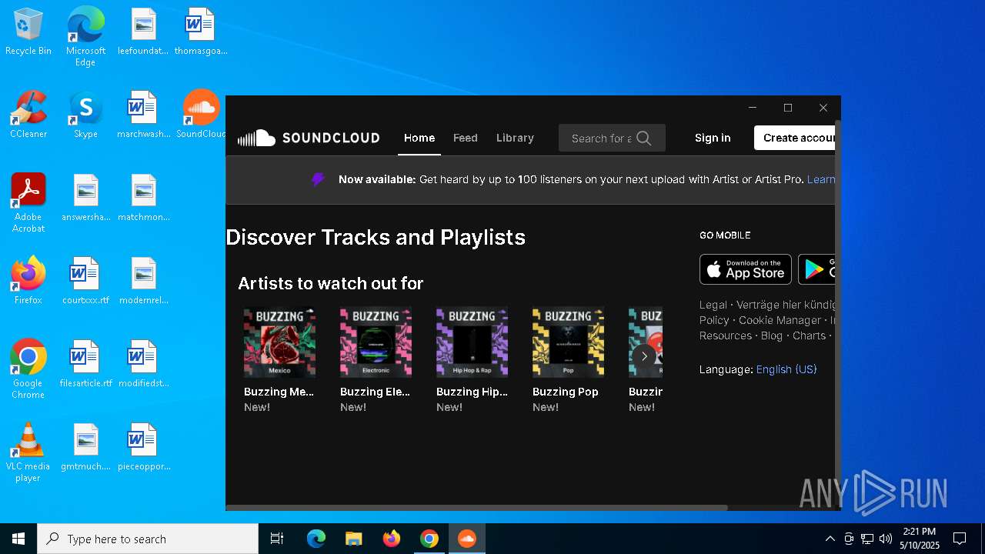Click the Windows taskbar search box

click(x=148, y=539)
